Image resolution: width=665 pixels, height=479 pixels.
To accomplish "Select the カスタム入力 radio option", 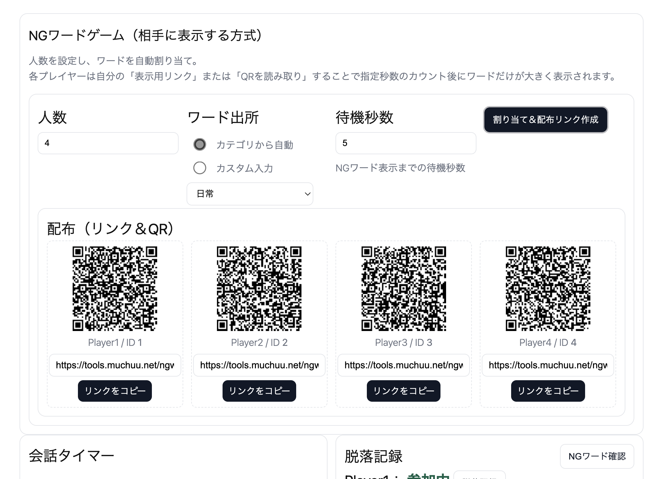I will point(200,168).
